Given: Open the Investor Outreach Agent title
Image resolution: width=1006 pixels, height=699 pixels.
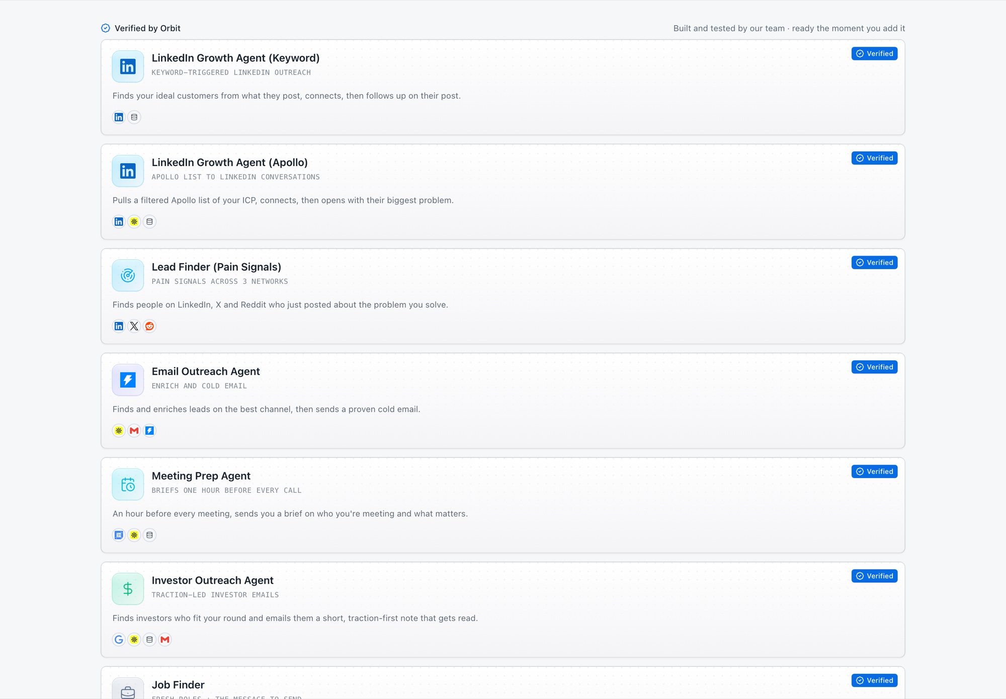Looking at the screenshot, I should coord(213,580).
